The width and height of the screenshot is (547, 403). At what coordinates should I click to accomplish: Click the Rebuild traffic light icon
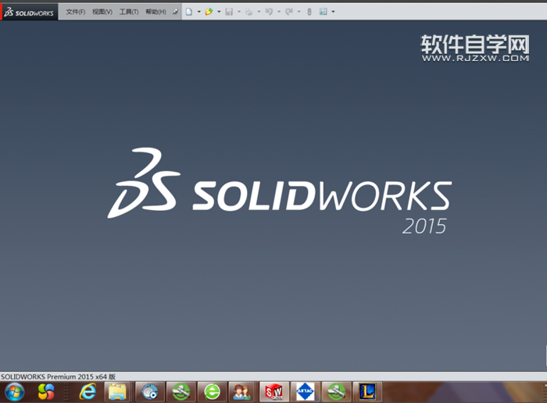(x=309, y=12)
